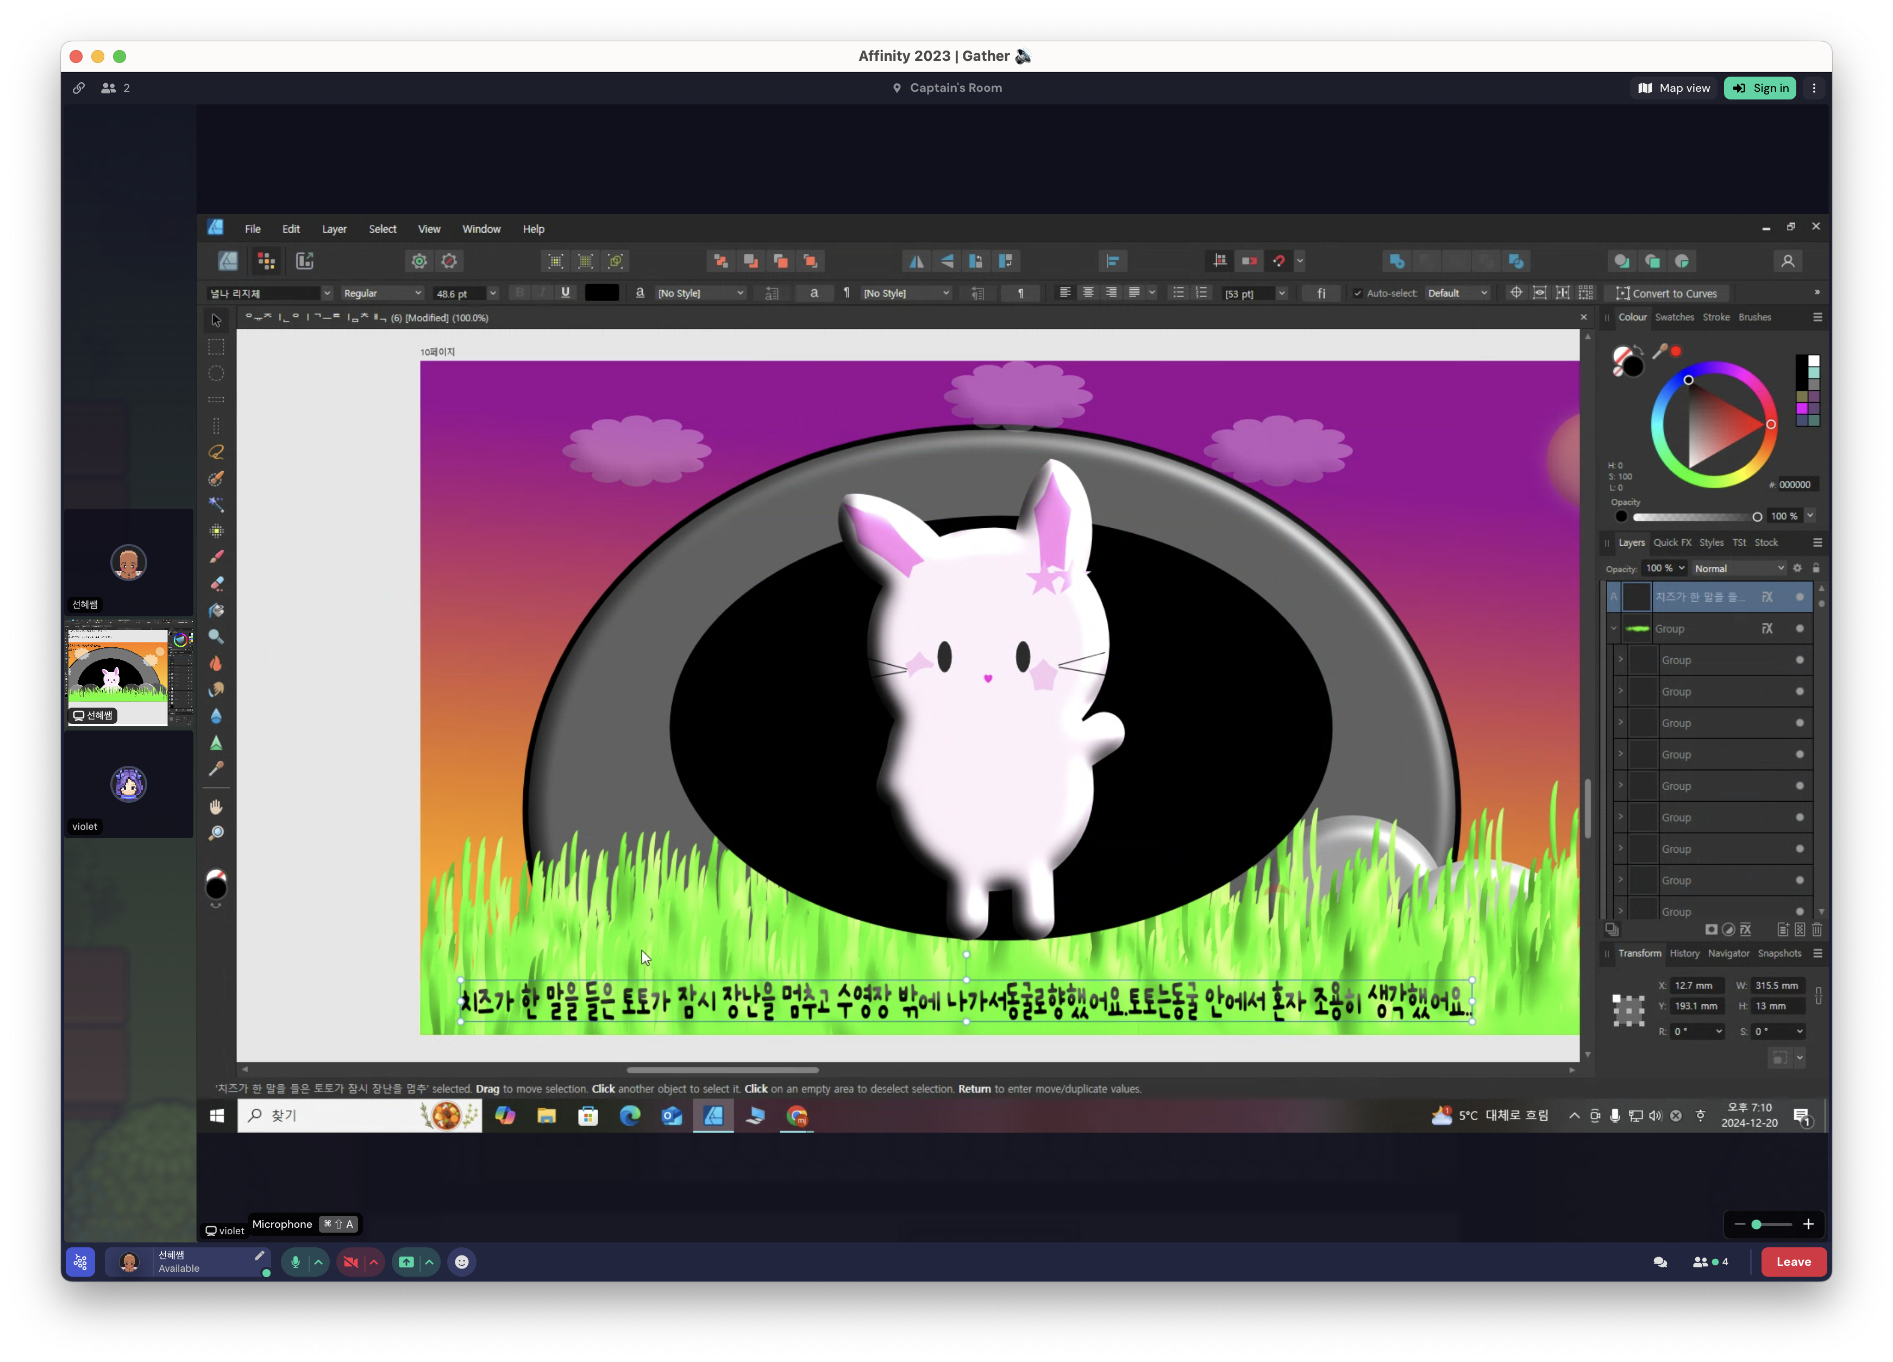Screen dimensions: 1893x1362
Task: Activate the Burn flame tool
Action: (x=216, y=663)
